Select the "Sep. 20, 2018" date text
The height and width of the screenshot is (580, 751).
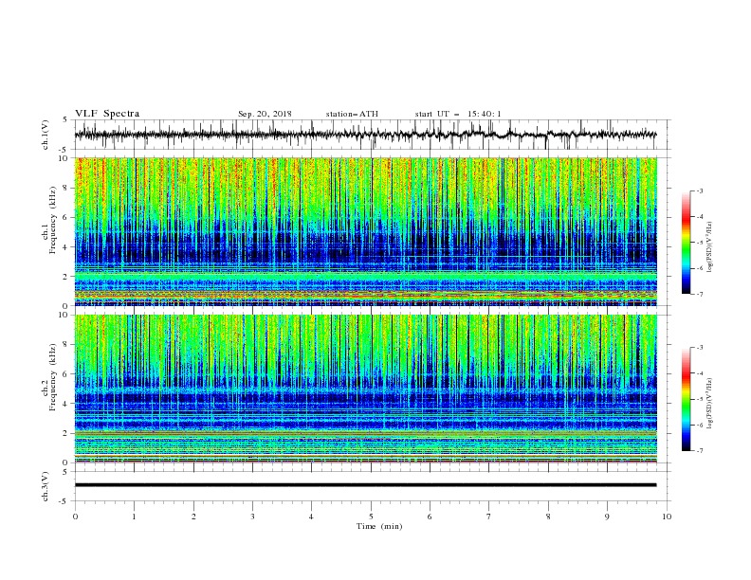pos(265,114)
